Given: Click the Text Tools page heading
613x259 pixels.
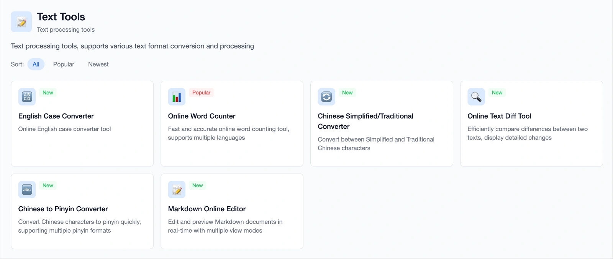Looking at the screenshot, I should point(61,17).
